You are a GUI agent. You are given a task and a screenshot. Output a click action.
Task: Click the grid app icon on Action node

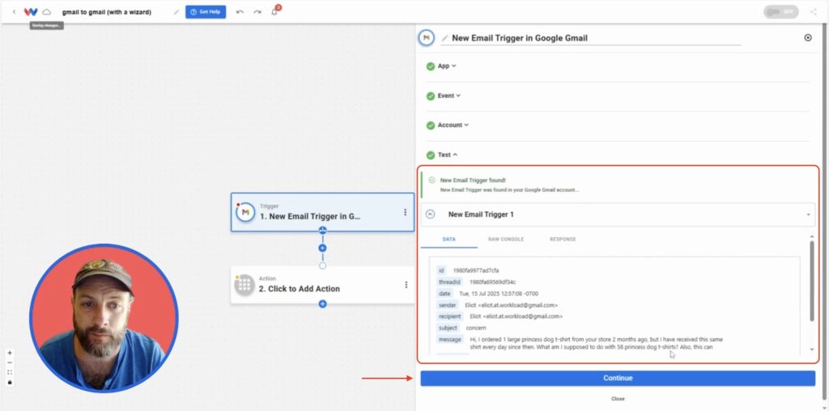[x=244, y=285]
